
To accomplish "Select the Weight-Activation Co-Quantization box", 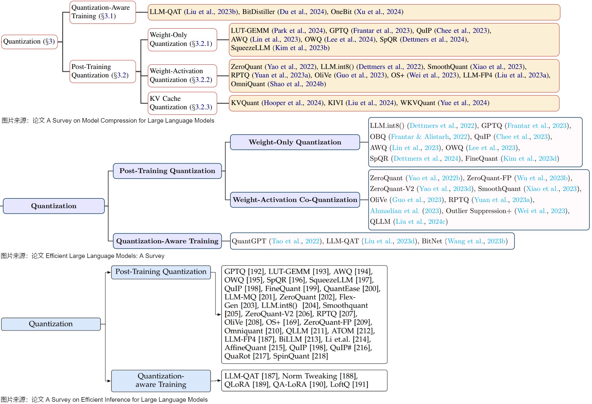I will [295, 200].
